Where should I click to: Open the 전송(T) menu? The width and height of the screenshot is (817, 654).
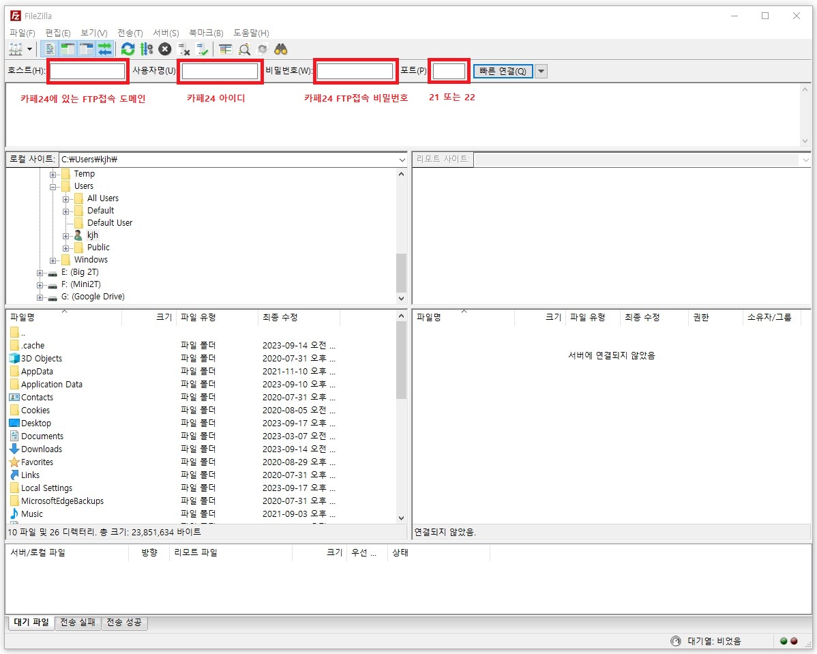tap(130, 33)
